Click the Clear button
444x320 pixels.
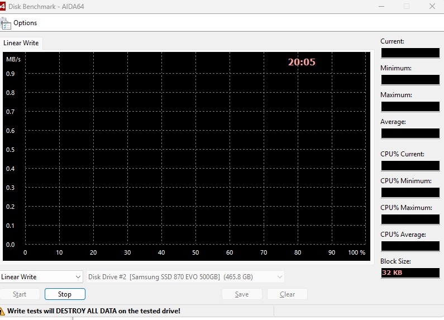coord(287,294)
